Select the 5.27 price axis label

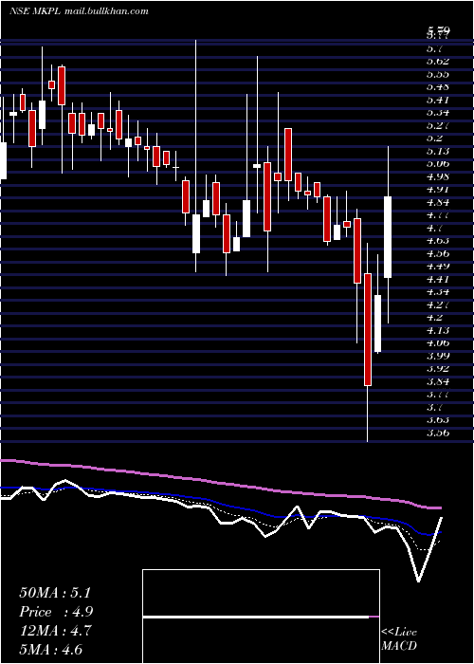click(438, 125)
